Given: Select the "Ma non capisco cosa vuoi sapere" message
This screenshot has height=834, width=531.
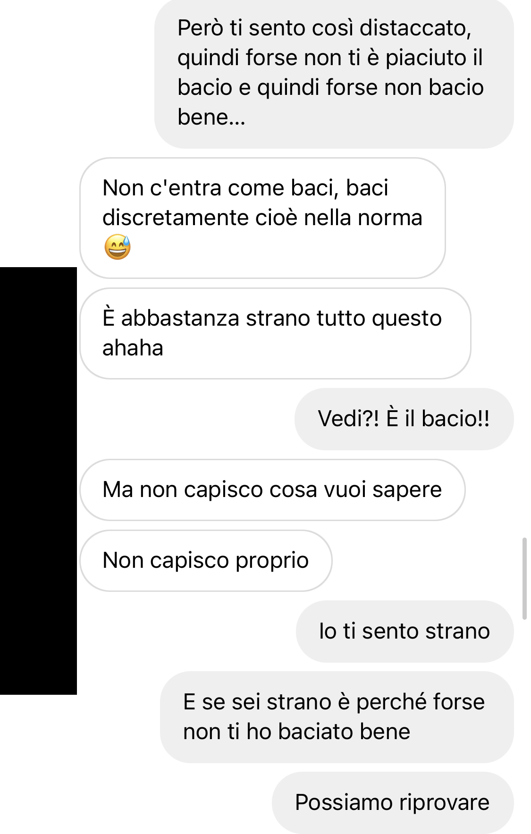Looking at the screenshot, I should [272, 489].
